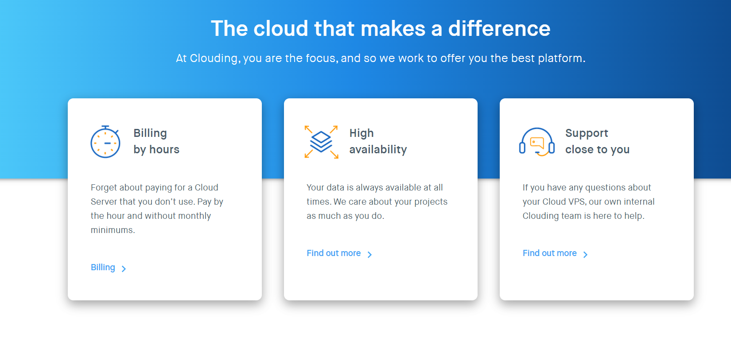Click the 'Support close to you' card title

click(x=597, y=141)
